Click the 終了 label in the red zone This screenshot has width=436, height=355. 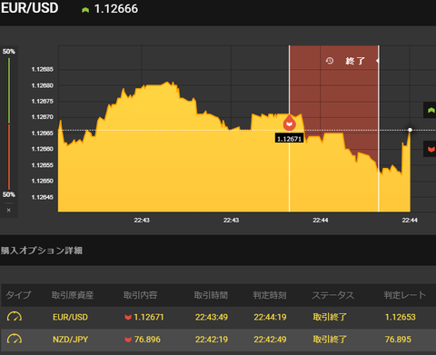355,61
